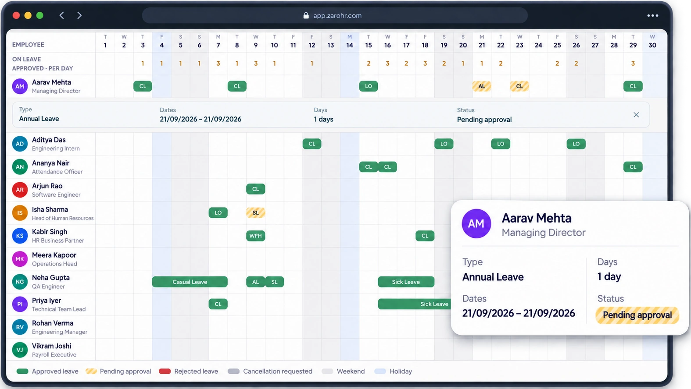This screenshot has width=691, height=389.
Task: Click Meera Kapoor's name in employee list
Action: pos(54,255)
